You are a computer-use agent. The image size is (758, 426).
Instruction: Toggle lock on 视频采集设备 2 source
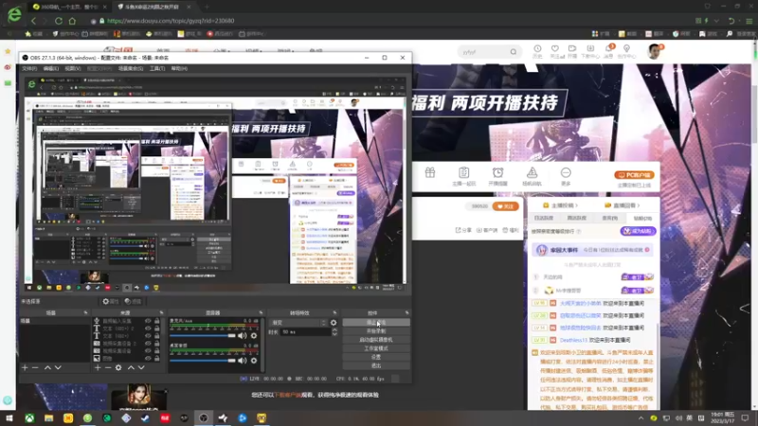click(156, 344)
